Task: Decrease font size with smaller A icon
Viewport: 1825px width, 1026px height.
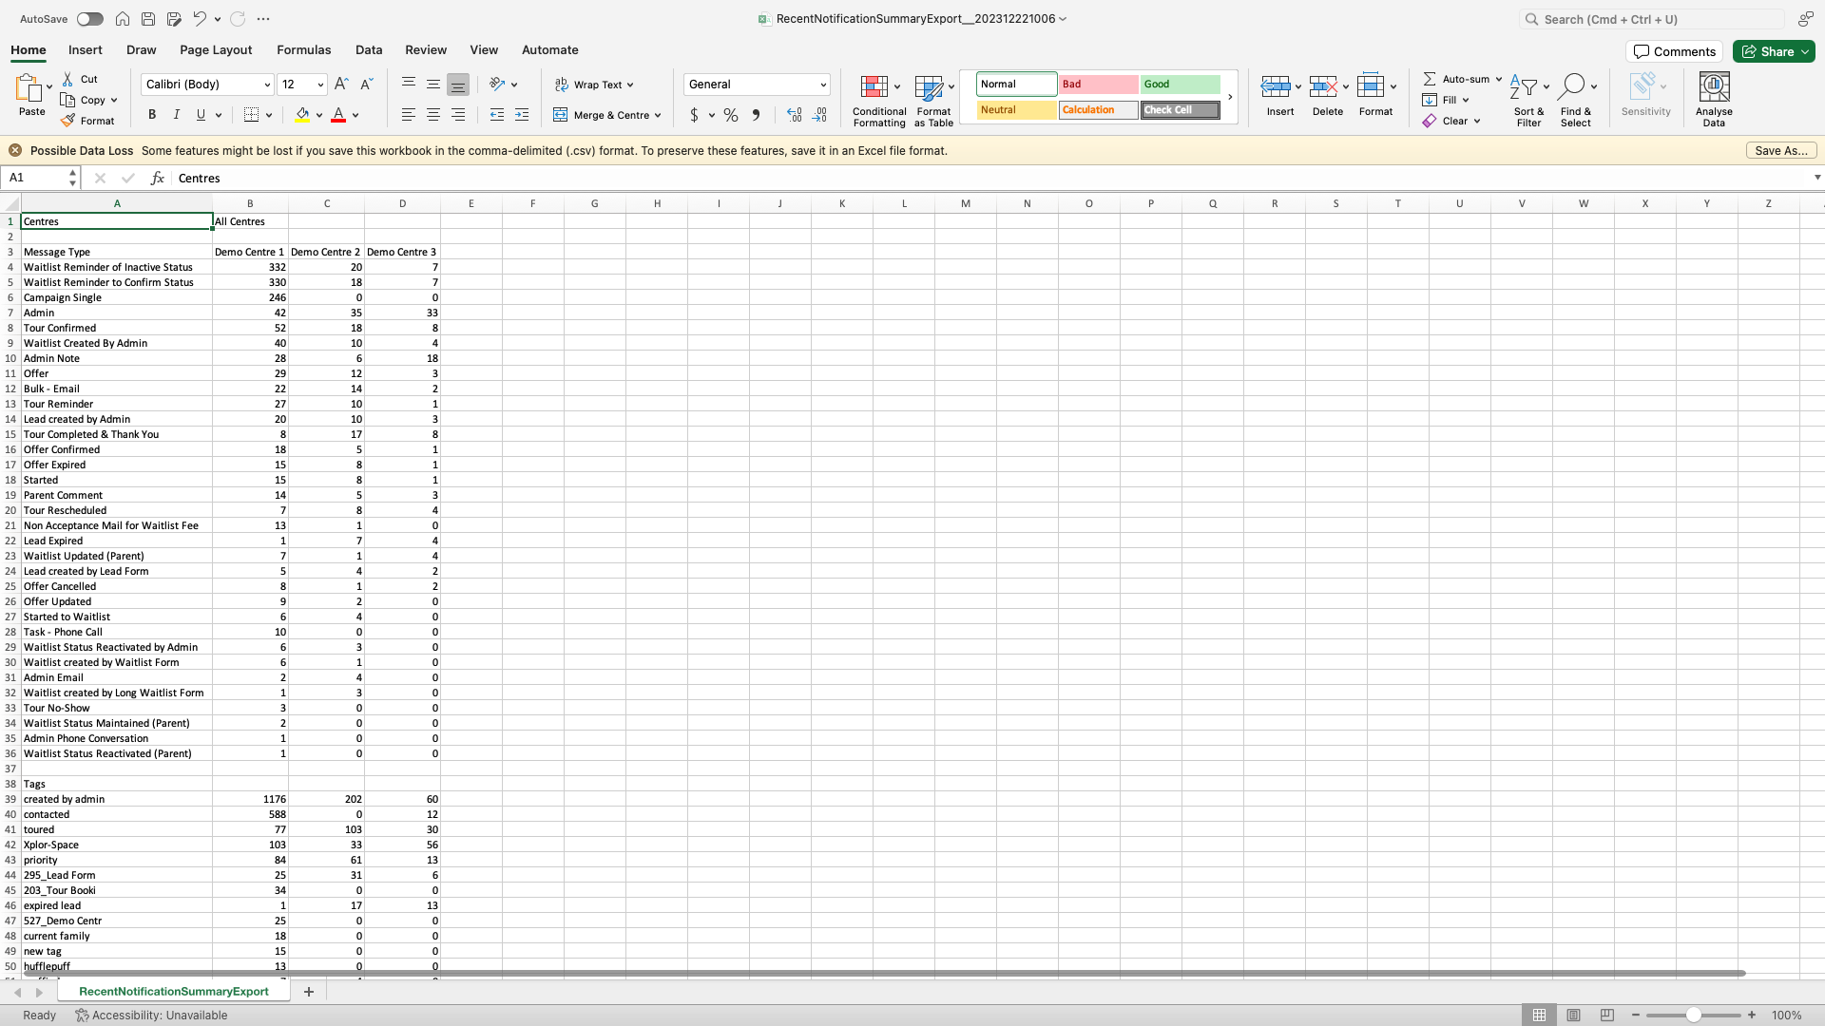Action: click(x=367, y=85)
